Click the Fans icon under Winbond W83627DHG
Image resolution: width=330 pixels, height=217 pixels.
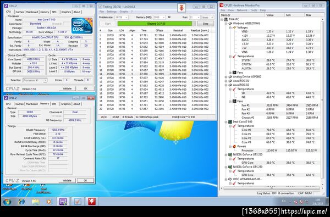coord(234,73)
